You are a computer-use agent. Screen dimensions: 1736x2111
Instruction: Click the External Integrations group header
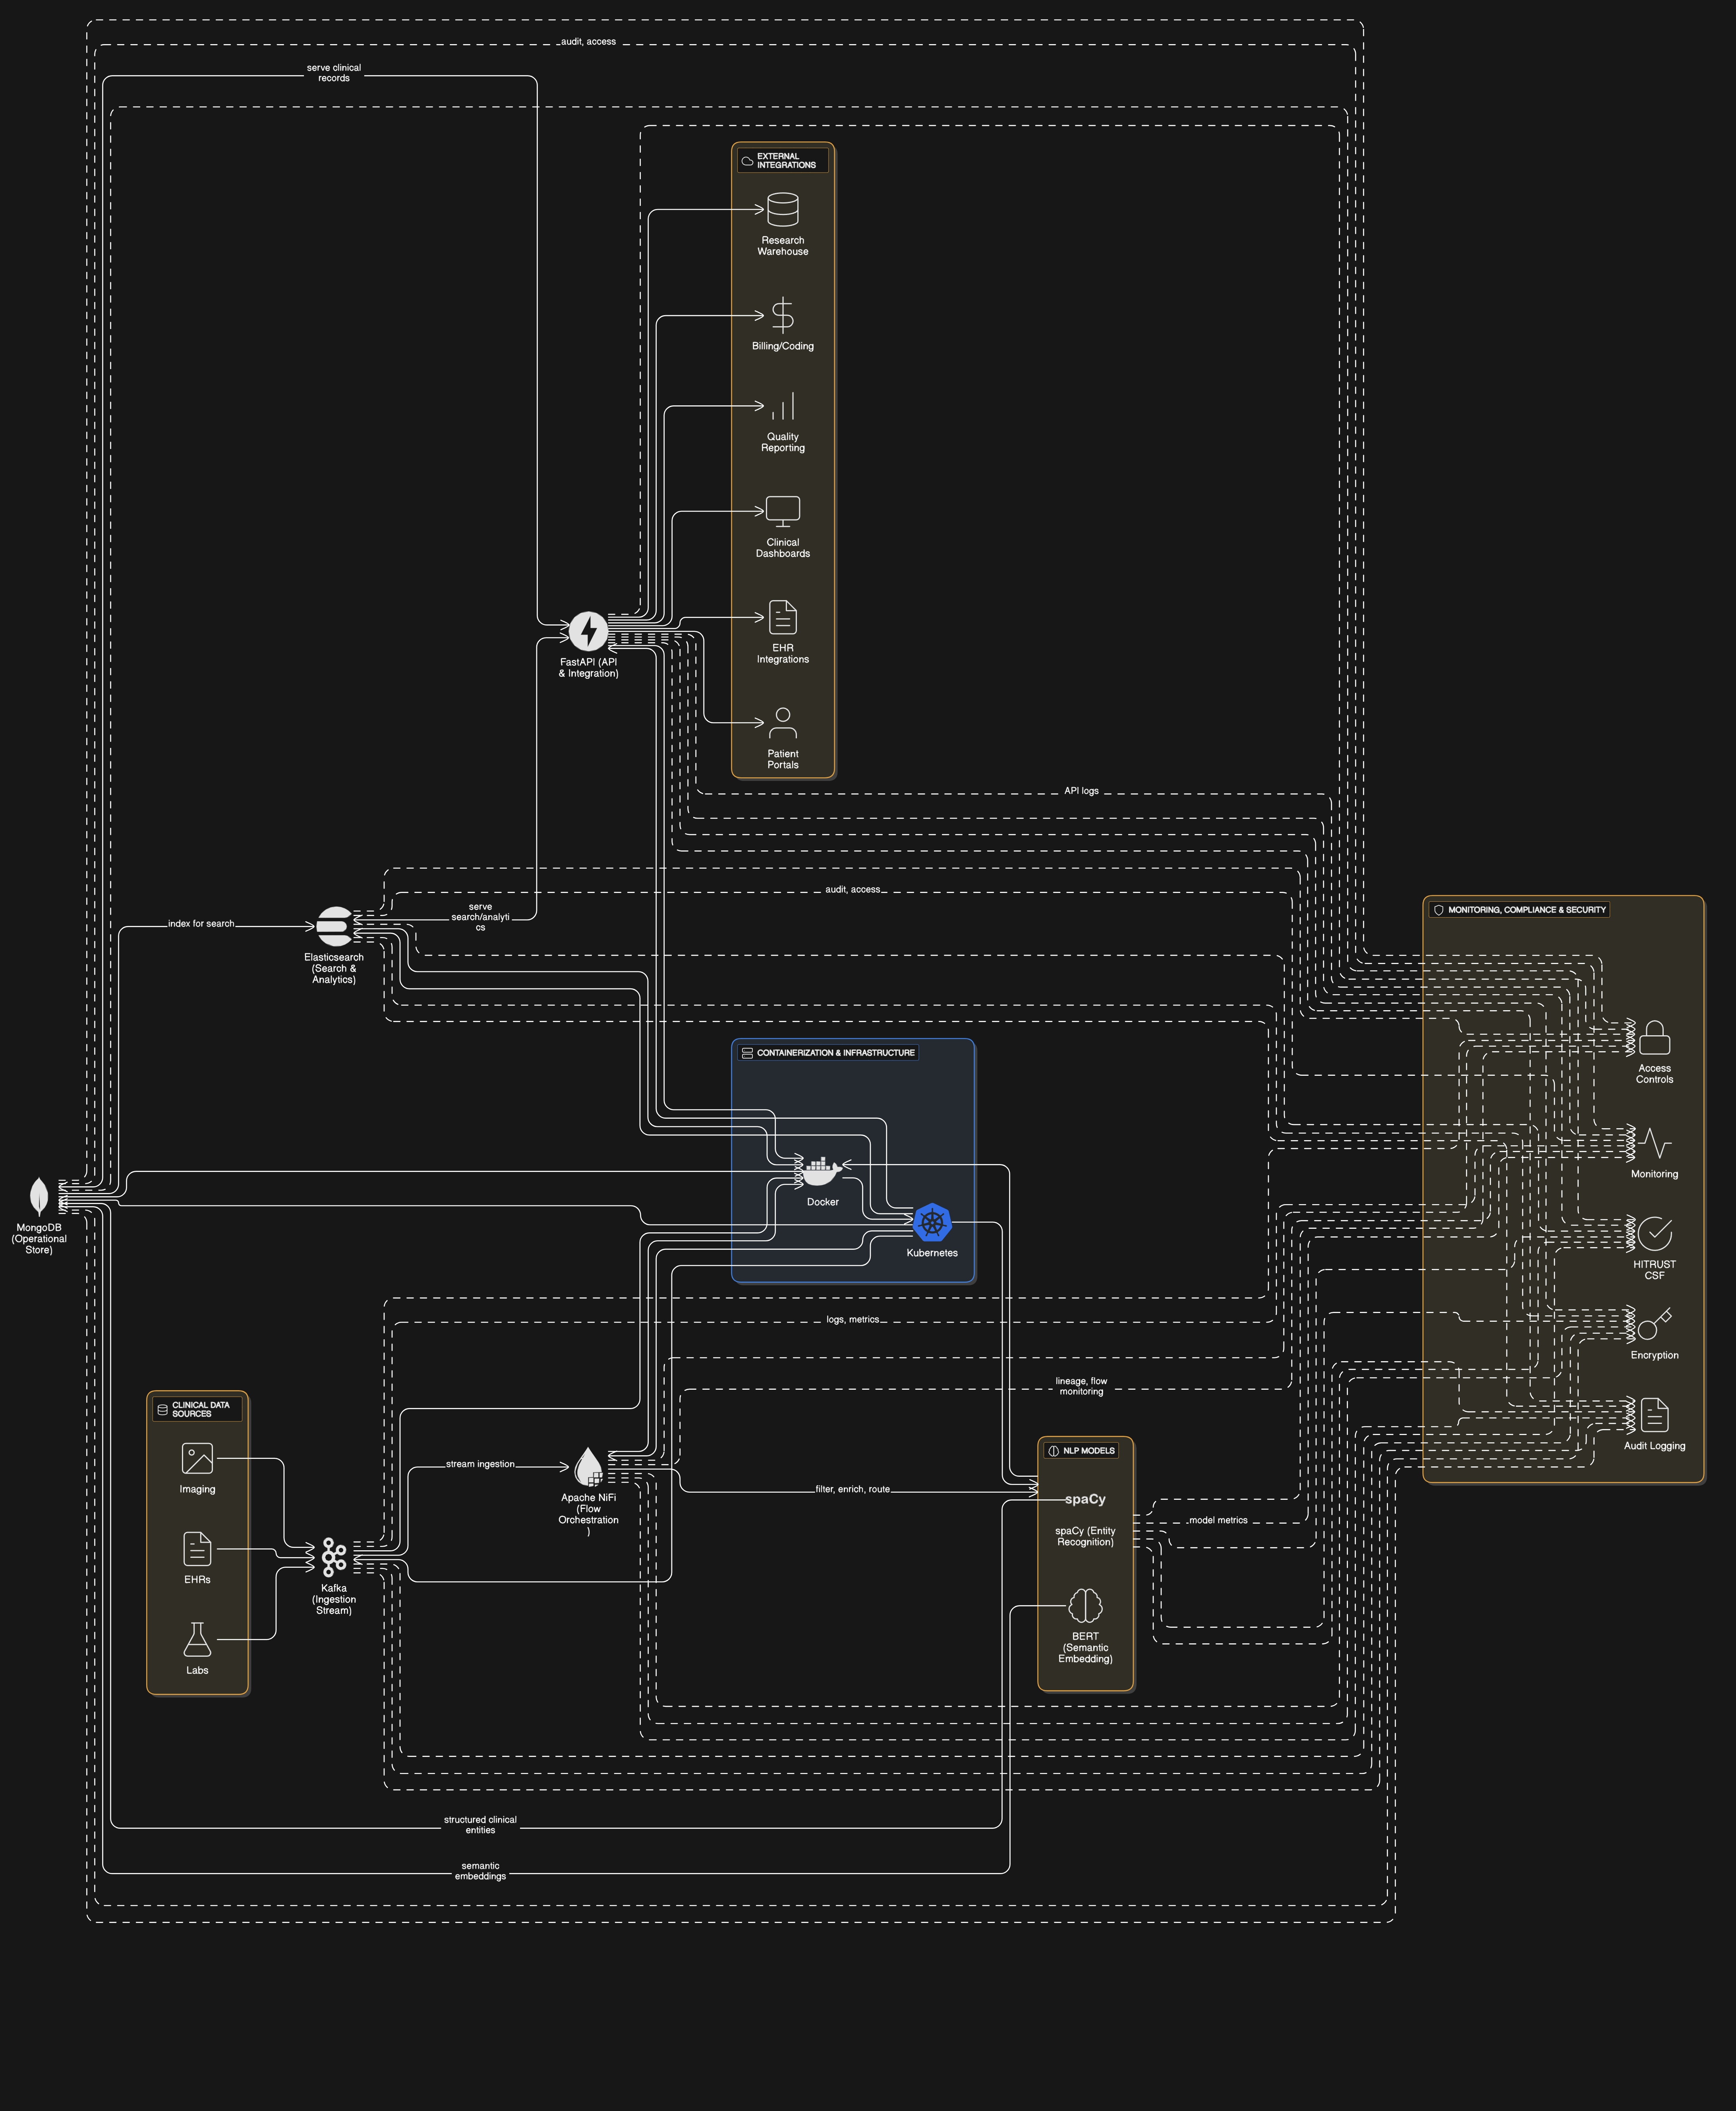(x=783, y=161)
